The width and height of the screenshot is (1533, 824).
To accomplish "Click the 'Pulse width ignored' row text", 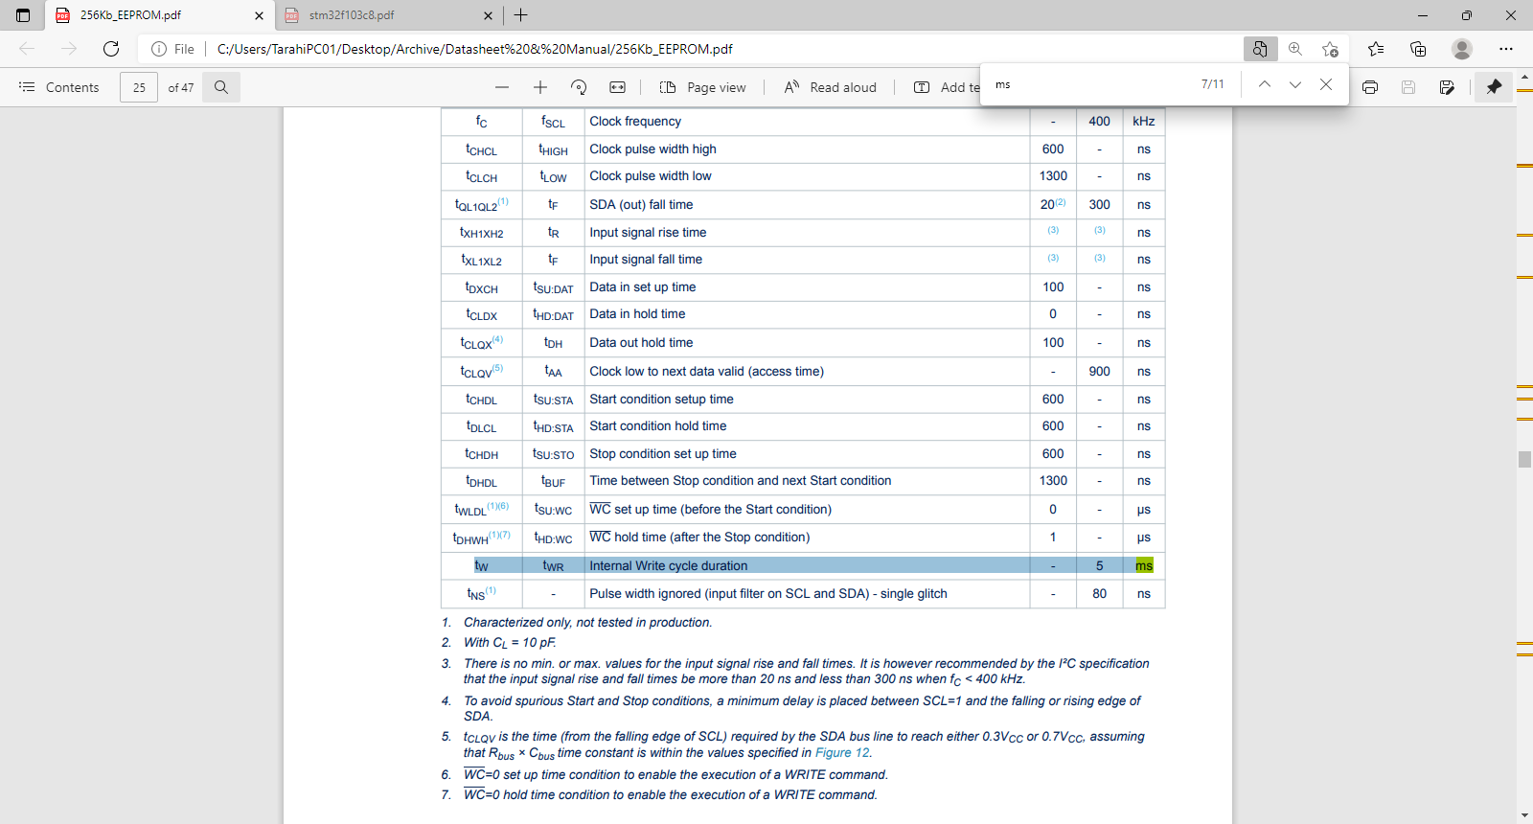I will pyautogui.click(x=768, y=594).
